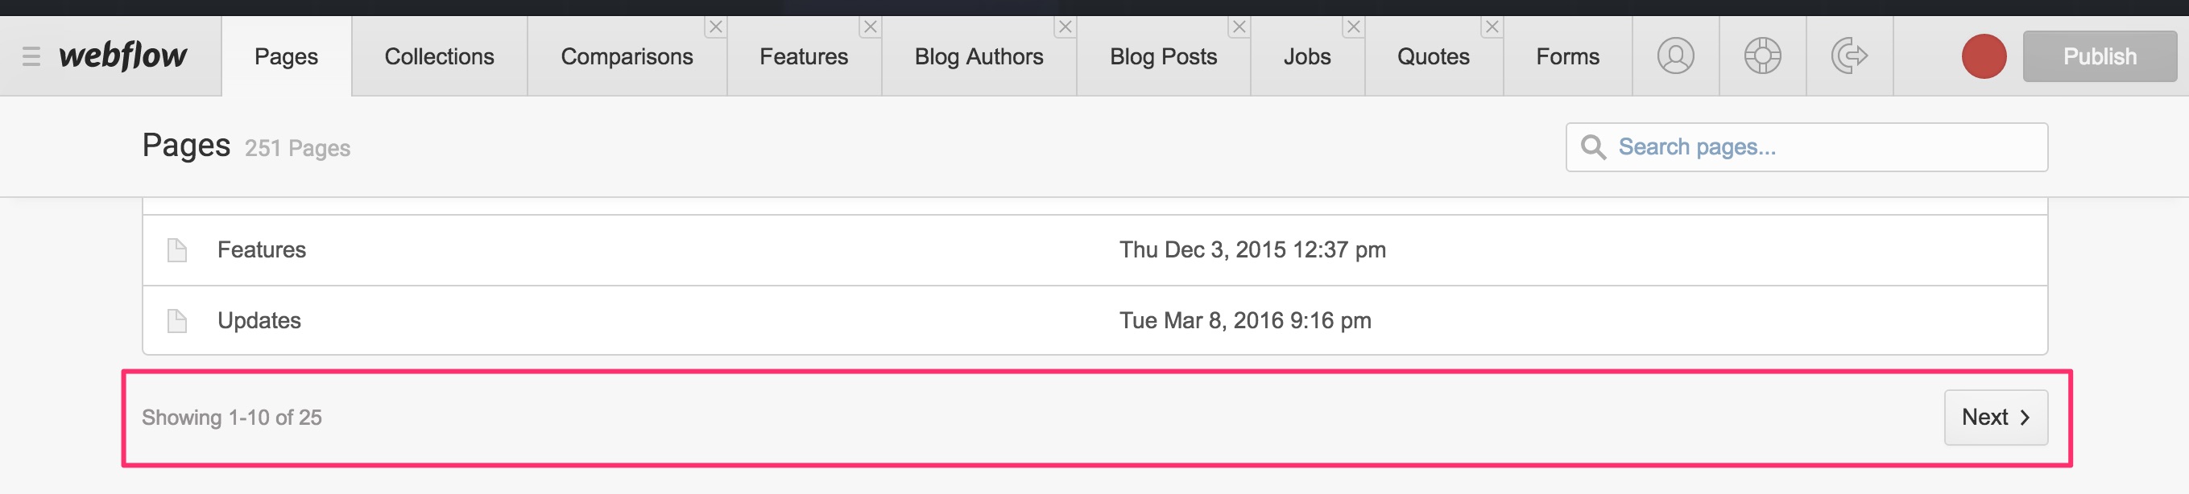This screenshot has height=494, width=2189.
Task: Close the Comparisons tab
Action: (x=715, y=27)
